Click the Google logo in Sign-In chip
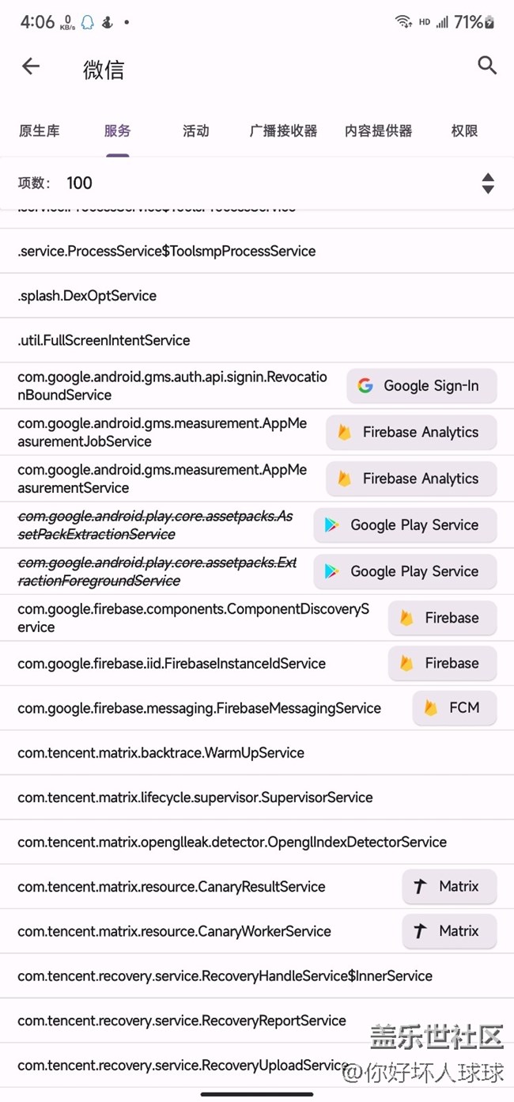The height and width of the screenshot is (1102, 514). tap(365, 386)
